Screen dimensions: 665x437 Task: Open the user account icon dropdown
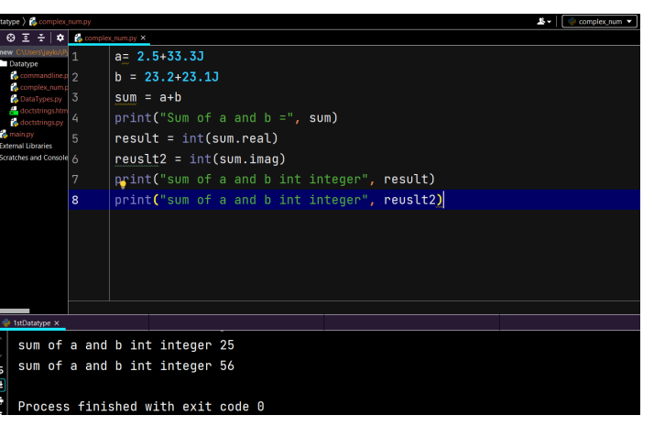[544, 21]
